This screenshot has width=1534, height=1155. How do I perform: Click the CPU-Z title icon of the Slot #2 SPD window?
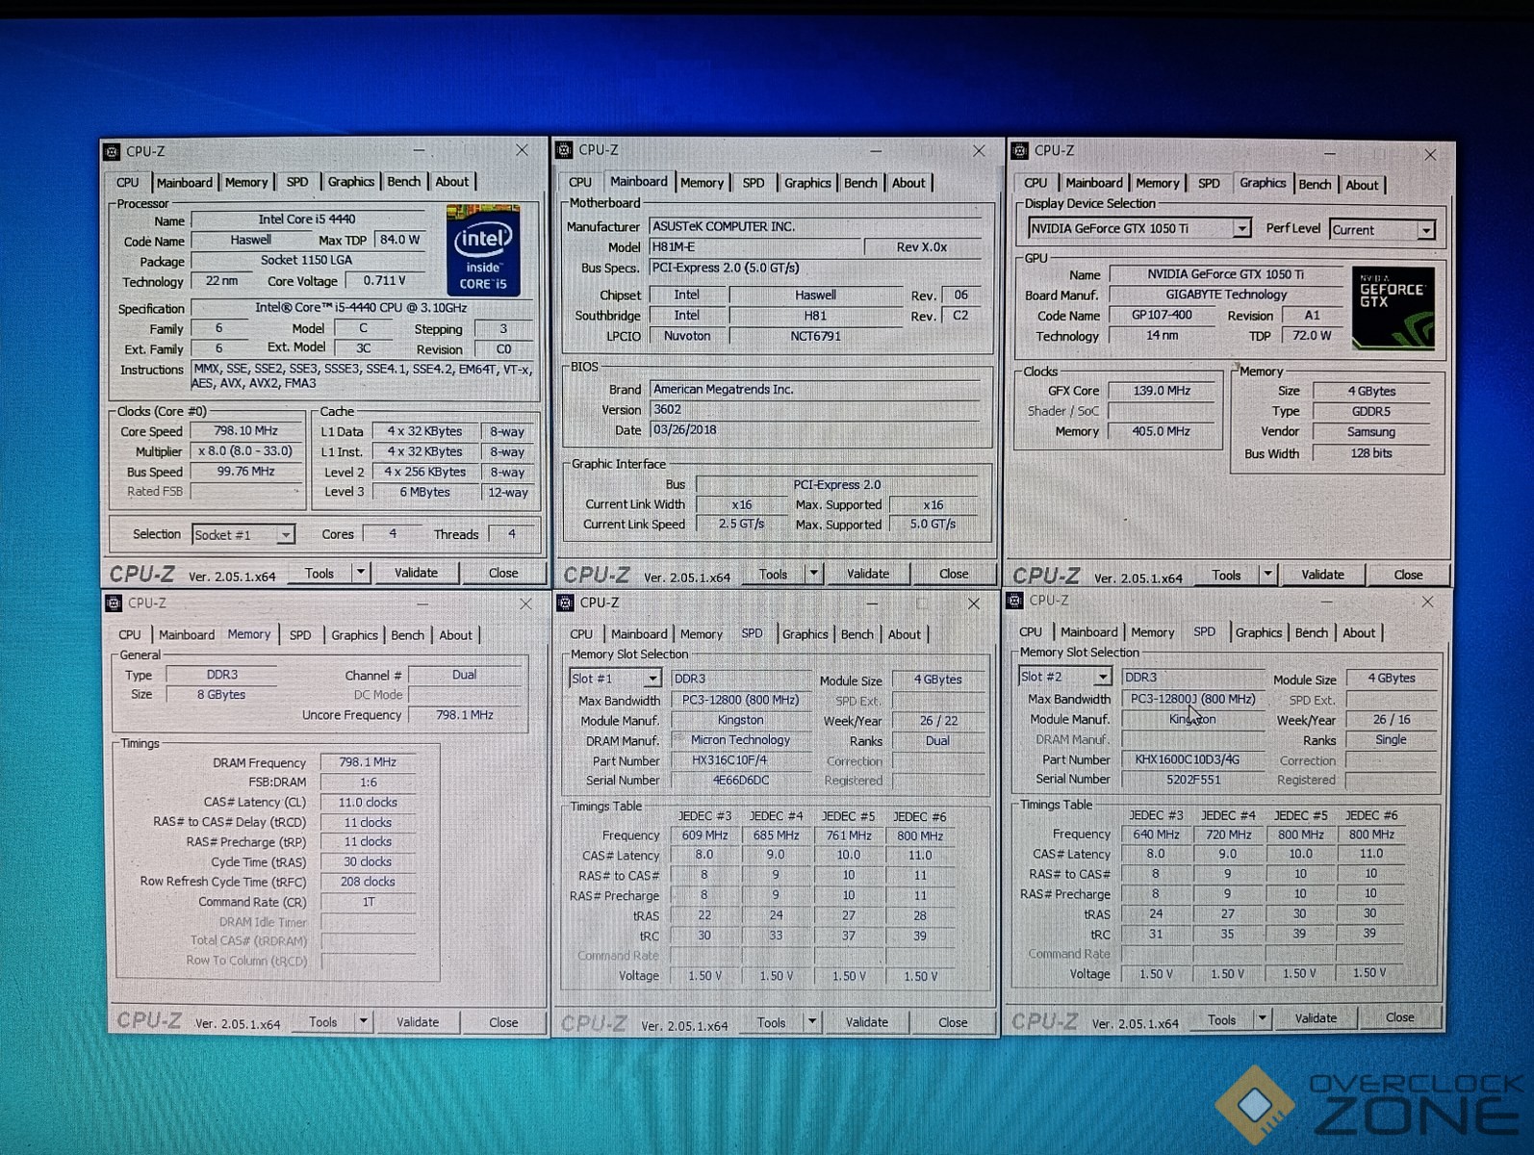click(1014, 601)
